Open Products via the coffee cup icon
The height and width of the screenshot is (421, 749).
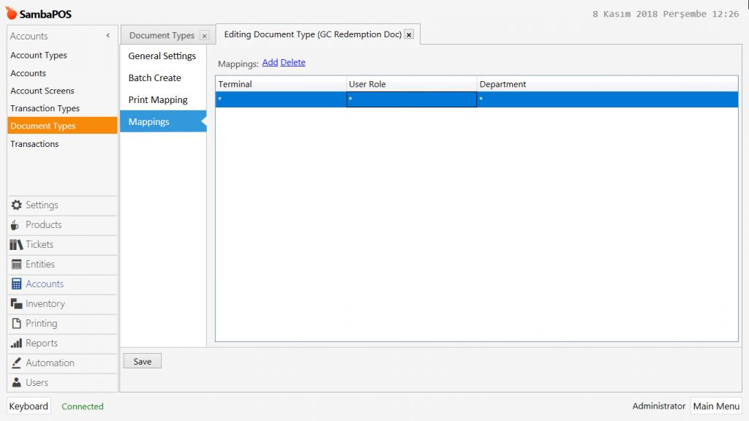pos(16,225)
